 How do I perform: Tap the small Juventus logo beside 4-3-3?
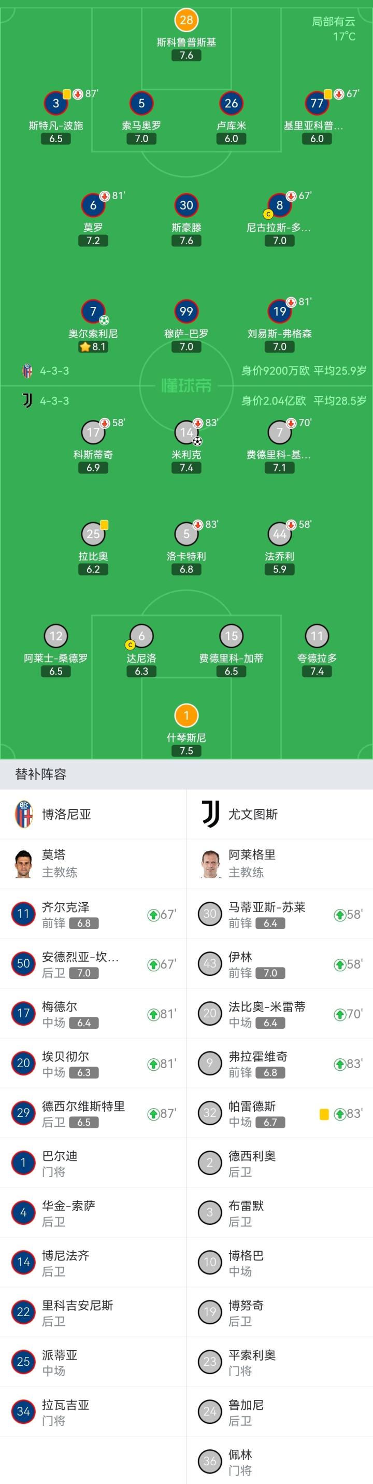(27, 400)
